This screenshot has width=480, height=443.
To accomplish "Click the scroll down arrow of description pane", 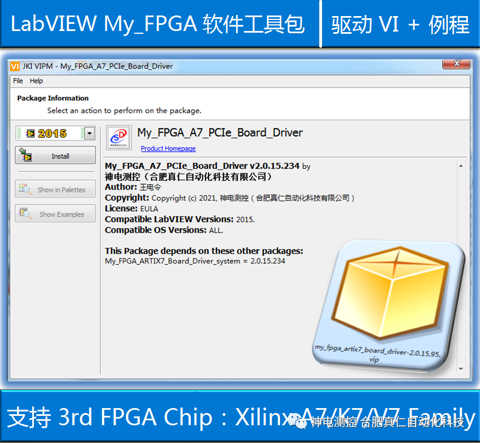I will 461,369.
